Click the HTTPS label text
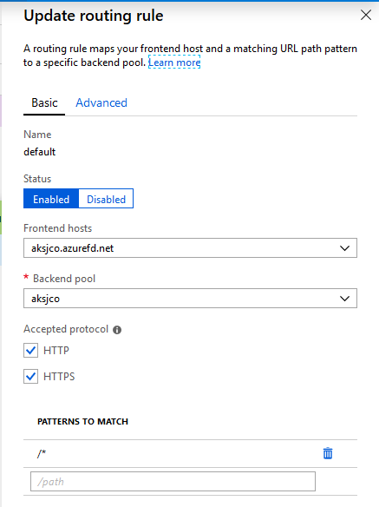Screen dimensions: 379x507 pyautogui.click(x=59, y=377)
